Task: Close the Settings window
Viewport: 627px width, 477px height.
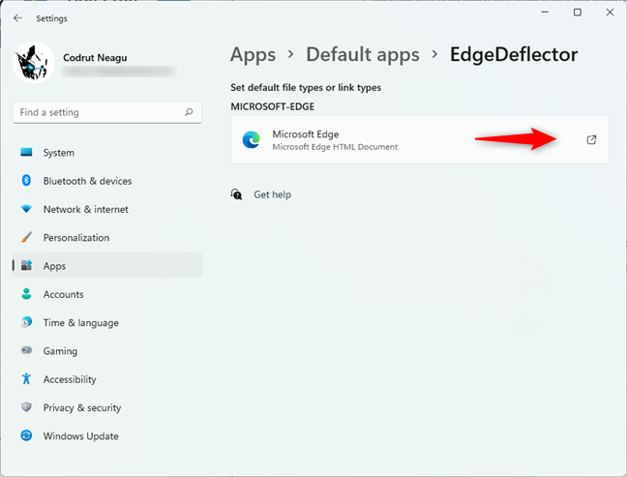Action: pos(610,13)
